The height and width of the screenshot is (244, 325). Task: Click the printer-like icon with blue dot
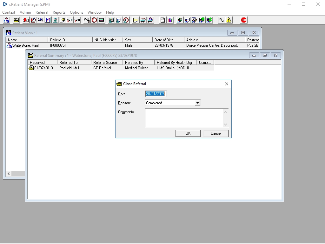pyautogui.click(x=41, y=20)
